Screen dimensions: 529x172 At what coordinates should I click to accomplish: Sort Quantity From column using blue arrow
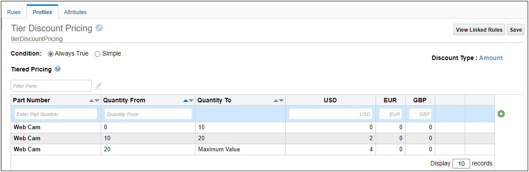185,100
